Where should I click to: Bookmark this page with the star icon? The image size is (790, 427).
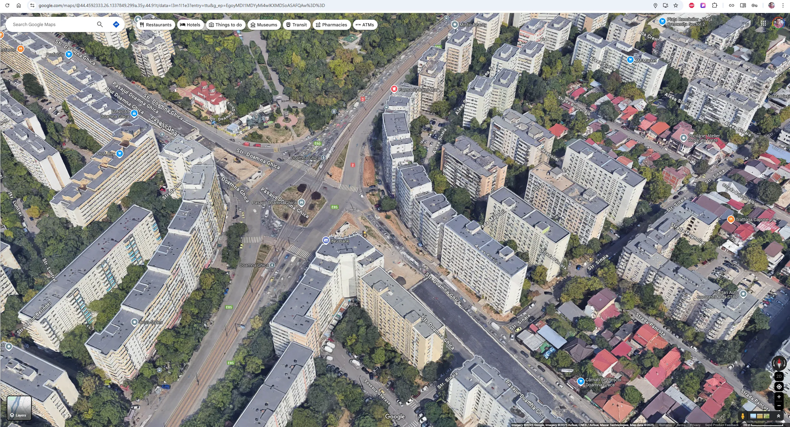pyautogui.click(x=676, y=5)
